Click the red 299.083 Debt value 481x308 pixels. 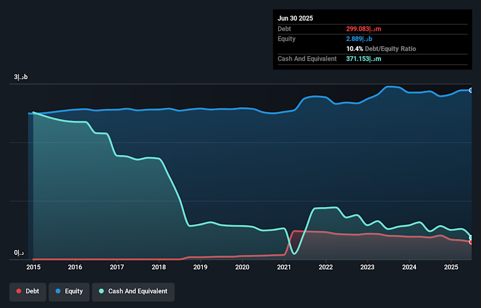[360, 29]
